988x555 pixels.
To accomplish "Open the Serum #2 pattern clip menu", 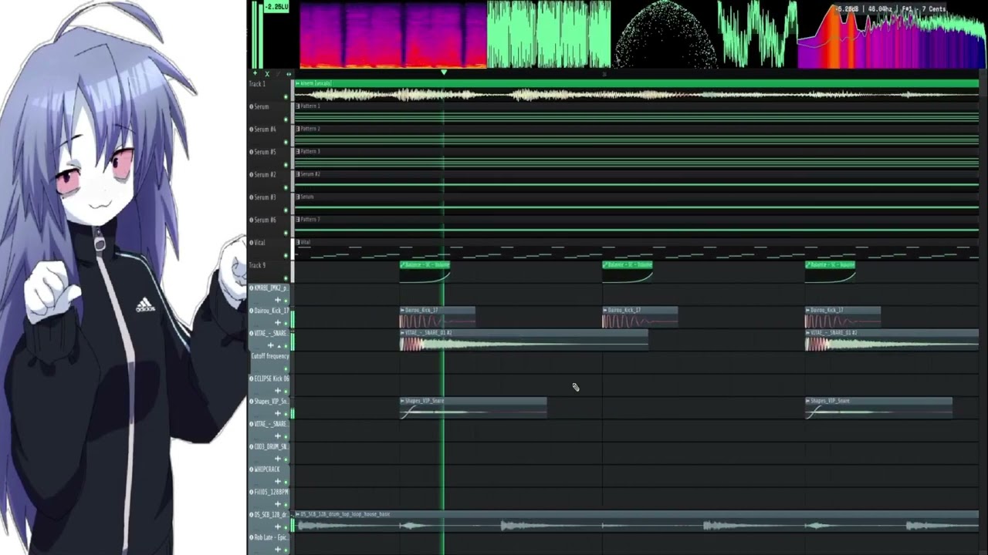I will pos(298,174).
